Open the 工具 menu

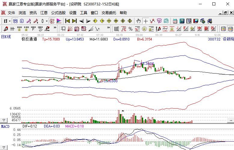coord(84,13)
